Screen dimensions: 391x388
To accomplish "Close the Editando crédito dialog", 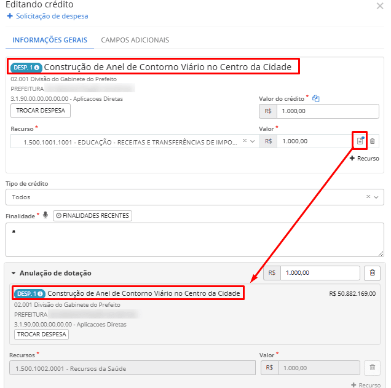I will click(379, 6).
